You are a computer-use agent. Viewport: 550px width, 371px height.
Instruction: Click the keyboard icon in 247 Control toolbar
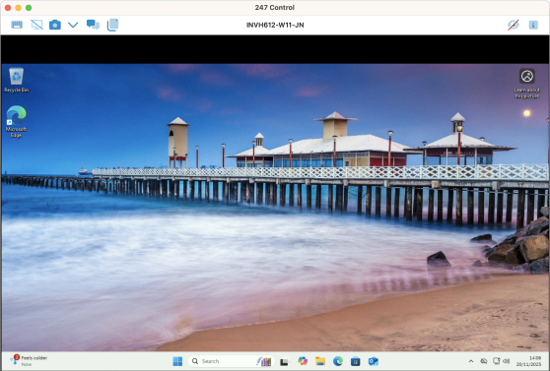tap(17, 25)
